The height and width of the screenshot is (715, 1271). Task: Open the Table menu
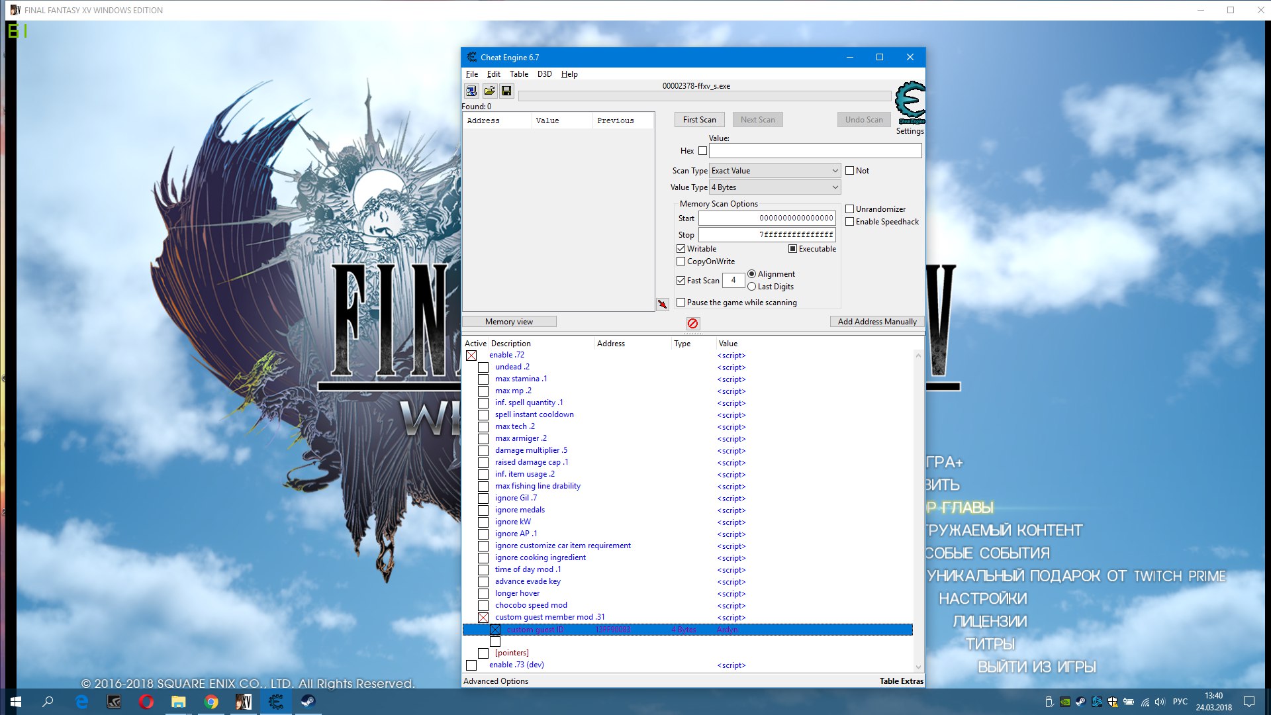click(x=518, y=74)
